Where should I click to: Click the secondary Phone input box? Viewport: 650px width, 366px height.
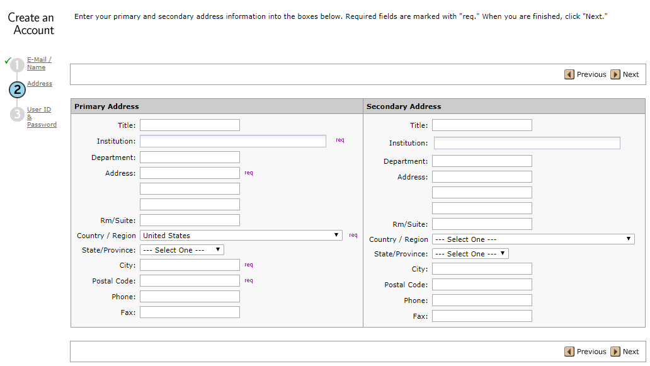click(x=482, y=300)
